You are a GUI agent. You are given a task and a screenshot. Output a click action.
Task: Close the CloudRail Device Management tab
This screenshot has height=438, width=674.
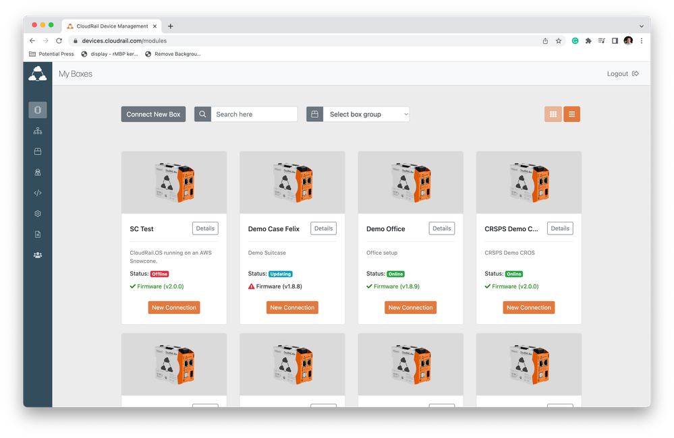coord(155,26)
